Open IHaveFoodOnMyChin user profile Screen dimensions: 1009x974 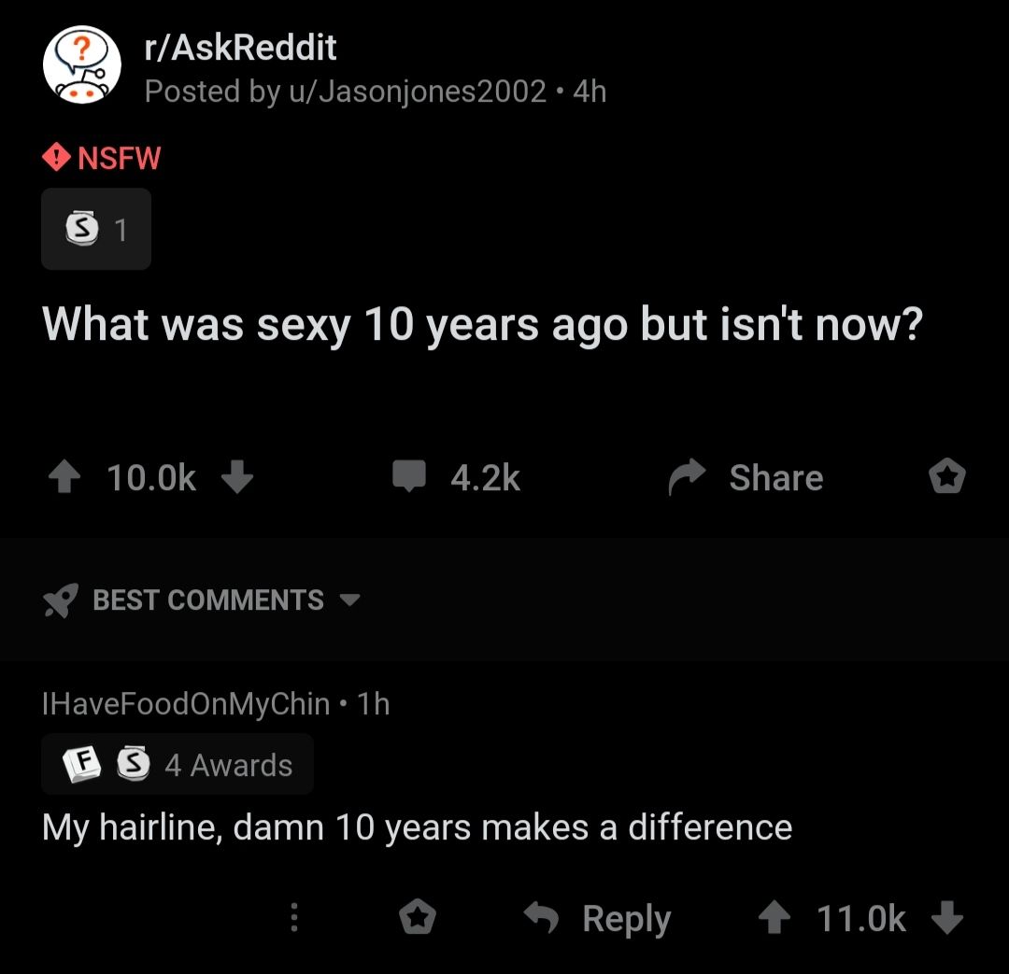pyautogui.click(x=186, y=703)
